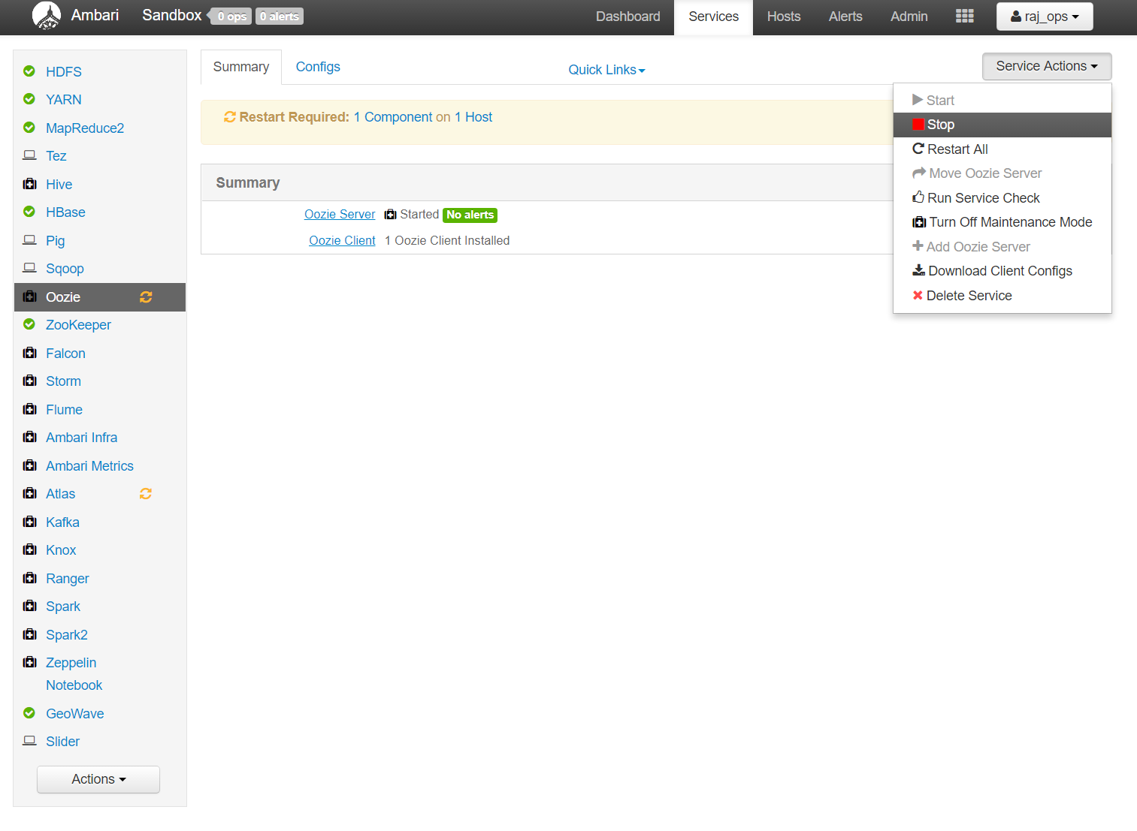Select Ambari Metrics service in sidebar
The image size is (1137, 831).
tap(89, 466)
